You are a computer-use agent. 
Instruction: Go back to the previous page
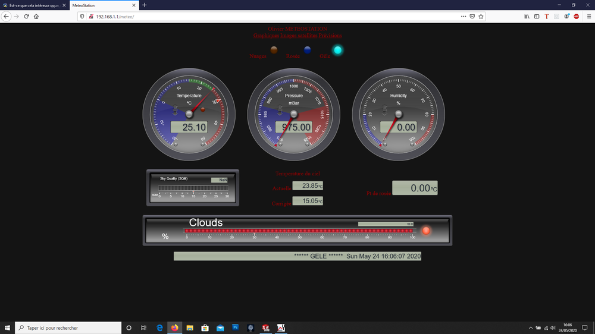[x=6, y=16]
